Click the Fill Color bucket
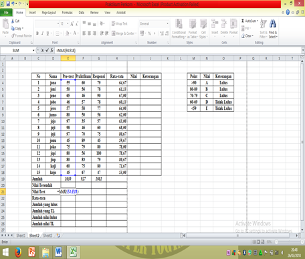The width and height of the screenshot is (305, 259). pyautogui.click(x=67, y=33)
